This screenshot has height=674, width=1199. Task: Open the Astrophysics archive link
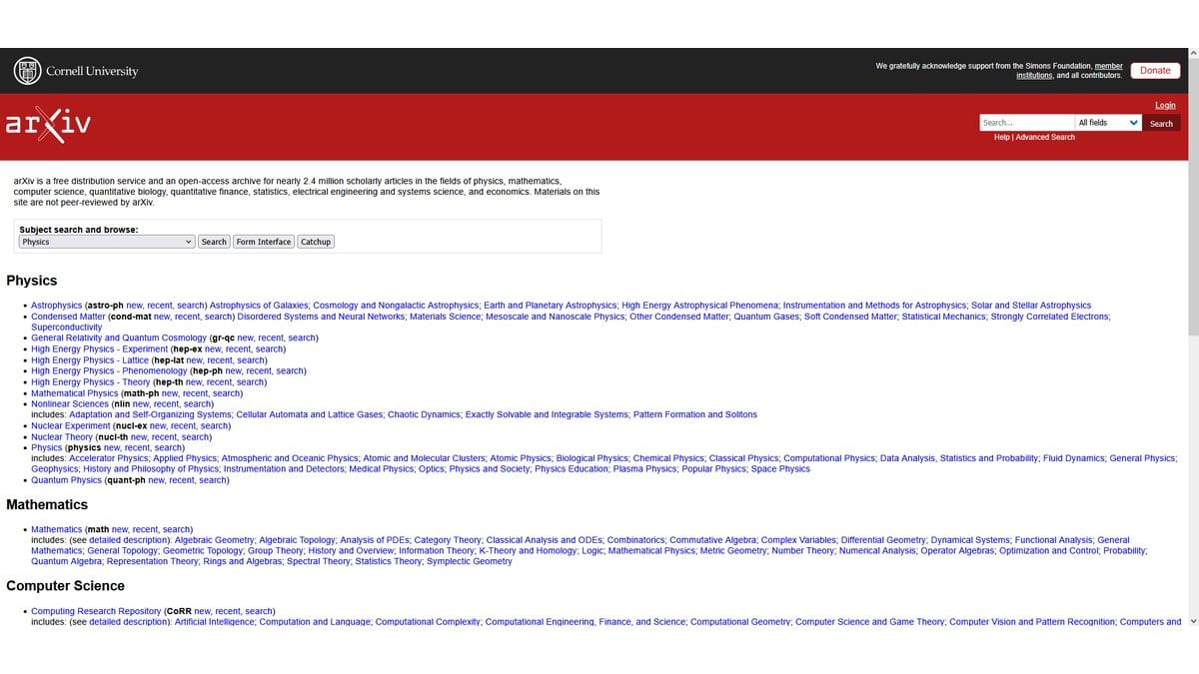[x=57, y=306]
